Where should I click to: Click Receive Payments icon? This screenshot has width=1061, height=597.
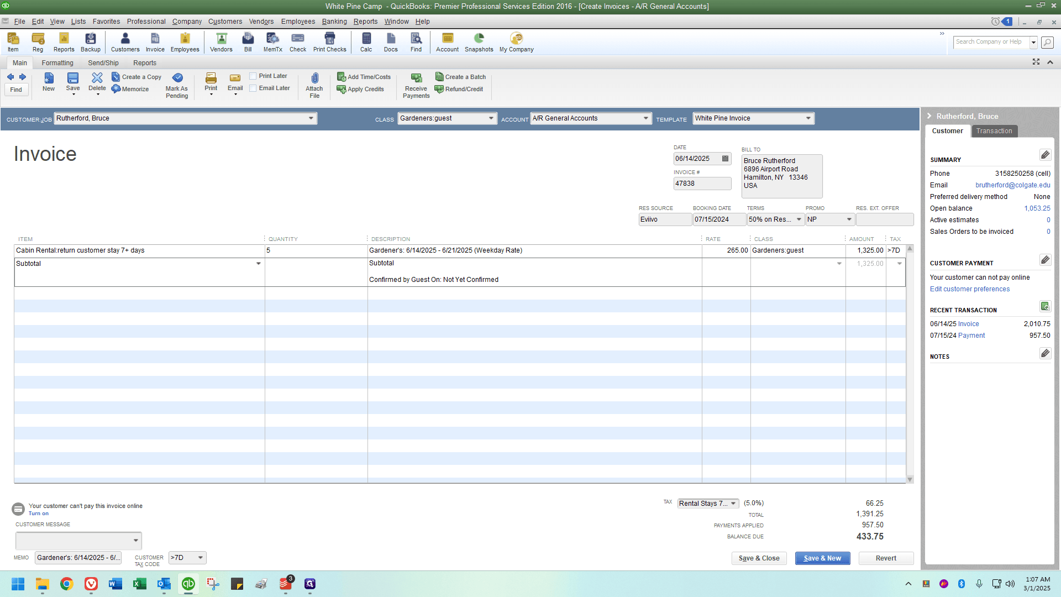coord(416,86)
